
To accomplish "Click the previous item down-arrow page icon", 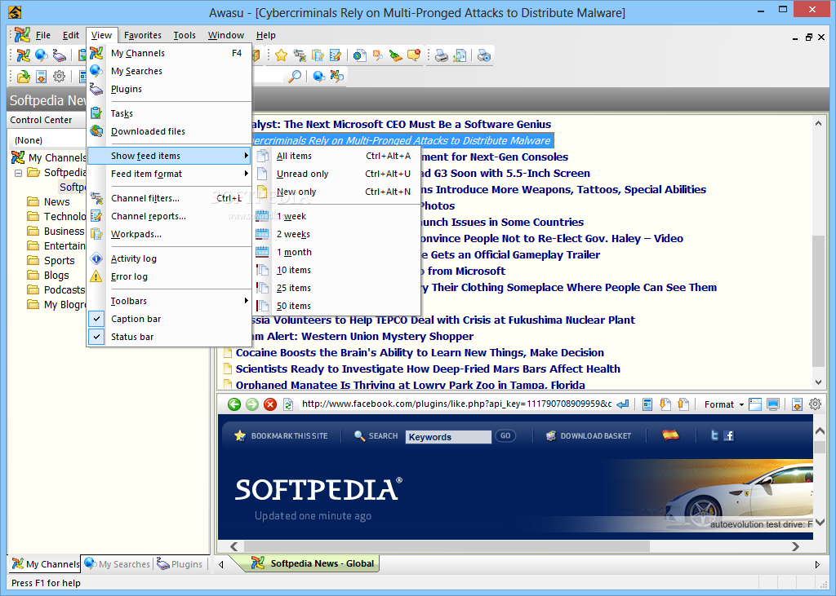I will point(665,404).
